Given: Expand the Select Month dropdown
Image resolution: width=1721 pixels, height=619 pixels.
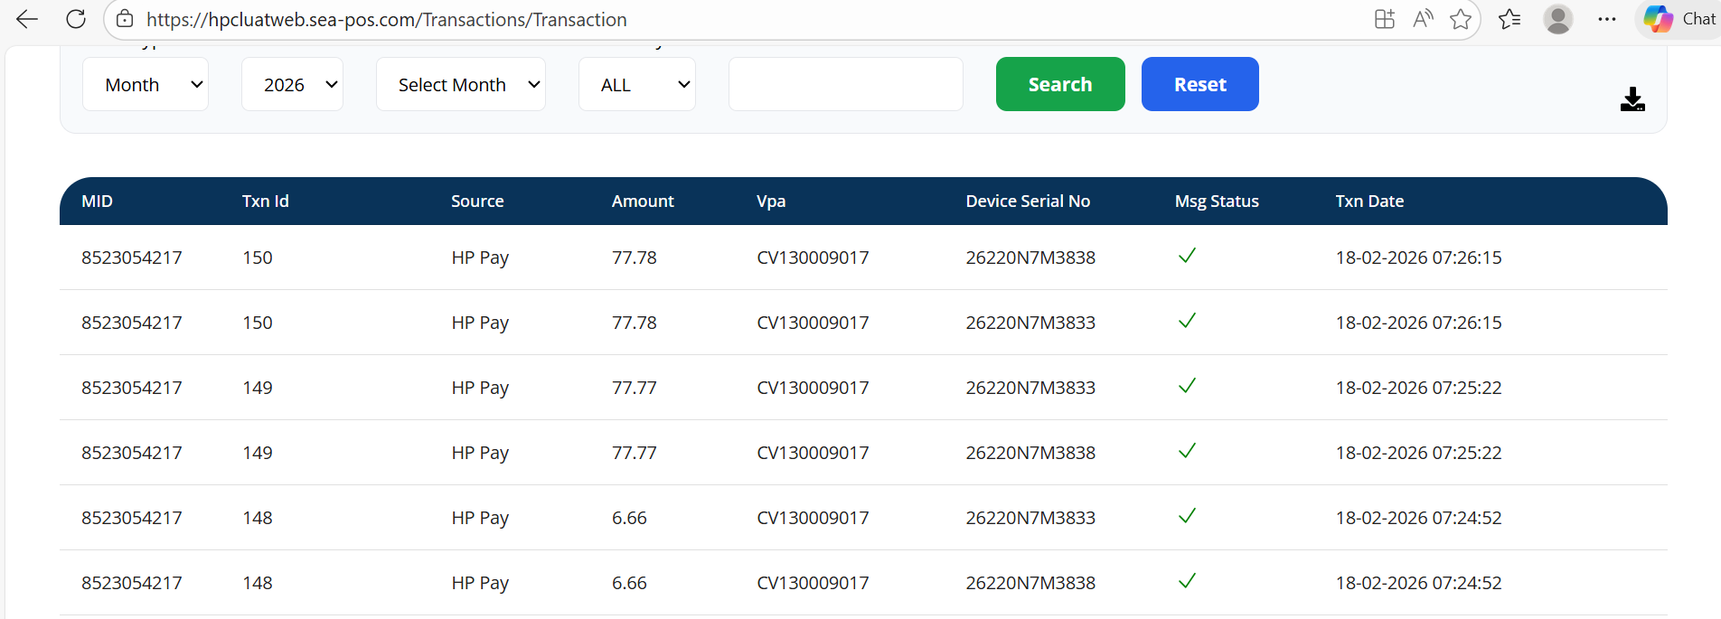Looking at the screenshot, I should pyautogui.click(x=460, y=84).
